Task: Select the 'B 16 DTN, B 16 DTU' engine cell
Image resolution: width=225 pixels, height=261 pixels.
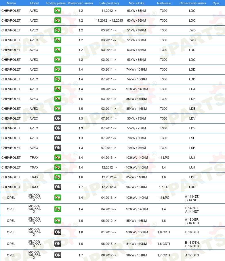Action: point(192,244)
